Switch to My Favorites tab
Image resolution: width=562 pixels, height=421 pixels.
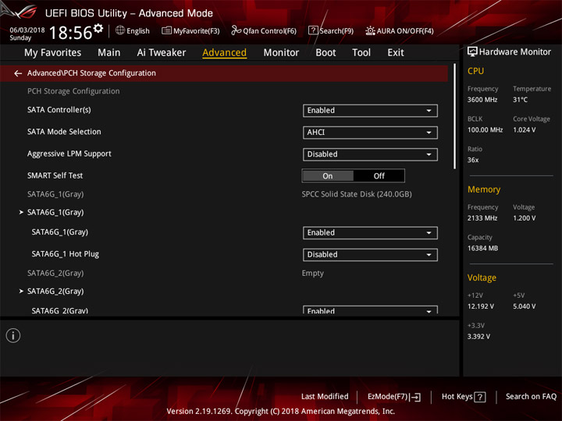[53, 53]
